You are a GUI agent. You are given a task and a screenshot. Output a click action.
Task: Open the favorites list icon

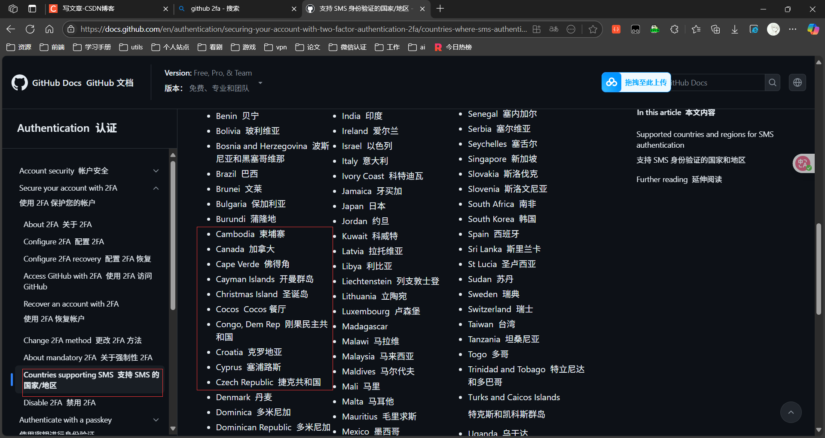click(x=696, y=29)
